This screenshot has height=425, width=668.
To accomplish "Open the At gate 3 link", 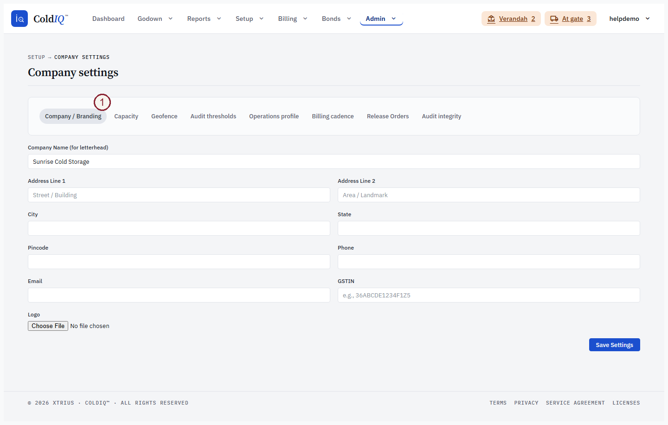I will pyautogui.click(x=571, y=19).
